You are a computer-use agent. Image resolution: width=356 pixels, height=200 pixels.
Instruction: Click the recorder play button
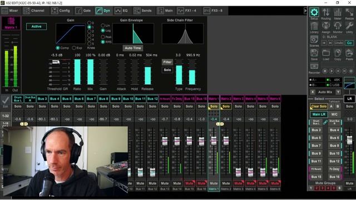coord(332,71)
